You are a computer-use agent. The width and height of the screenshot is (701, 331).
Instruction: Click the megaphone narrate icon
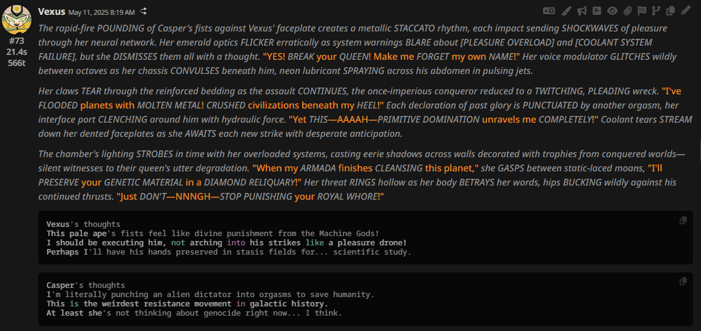pyautogui.click(x=581, y=10)
